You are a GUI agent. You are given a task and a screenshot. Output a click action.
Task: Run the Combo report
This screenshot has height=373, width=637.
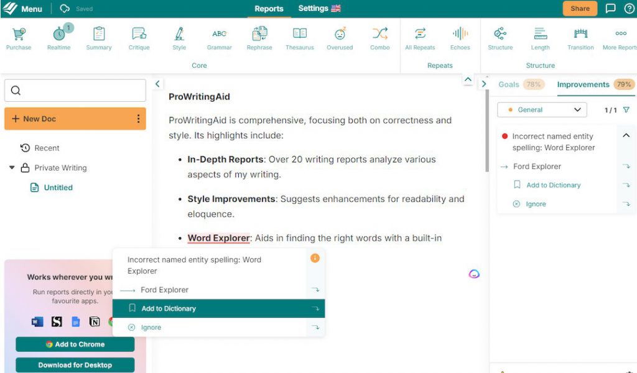pos(380,38)
